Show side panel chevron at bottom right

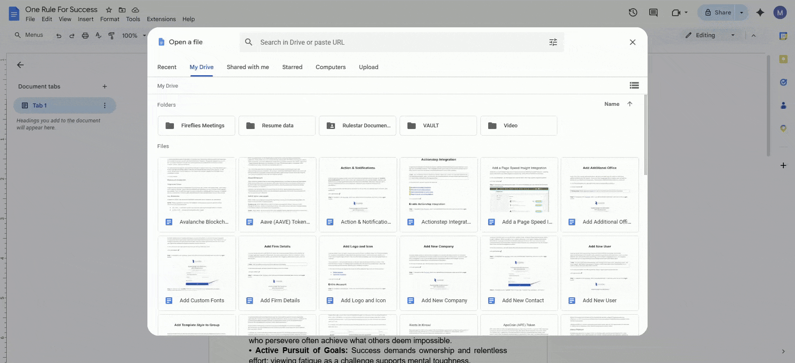[783, 351]
